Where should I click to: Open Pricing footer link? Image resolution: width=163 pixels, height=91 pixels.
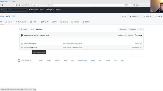pos(93,60)
